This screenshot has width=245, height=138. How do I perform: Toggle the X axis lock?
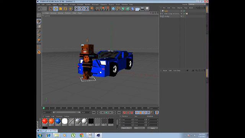pos(77,9)
